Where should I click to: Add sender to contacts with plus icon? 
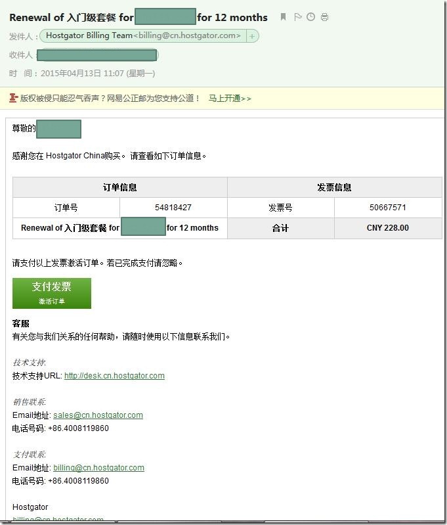click(252, 36)
